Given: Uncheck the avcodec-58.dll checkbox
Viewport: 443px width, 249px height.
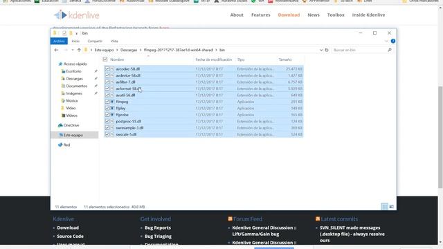Looking at the screenshot, I should (x=107, y=69).
